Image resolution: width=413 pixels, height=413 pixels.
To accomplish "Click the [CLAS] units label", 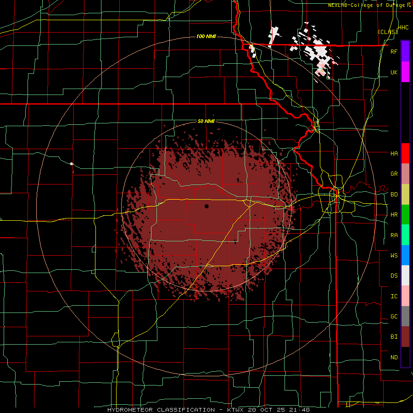I will (x=388, y=32).
